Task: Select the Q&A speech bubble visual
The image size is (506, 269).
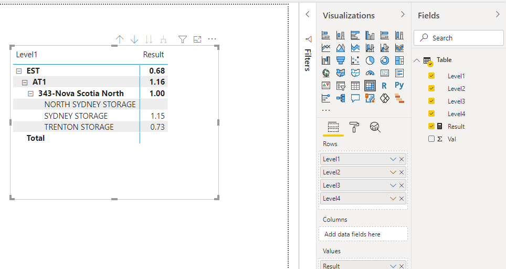Action: pos(355,98)
